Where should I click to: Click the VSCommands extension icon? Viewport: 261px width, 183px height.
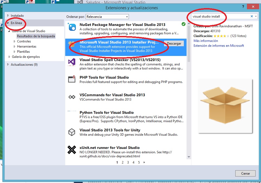pyautogui.click(x=72, y=97)
